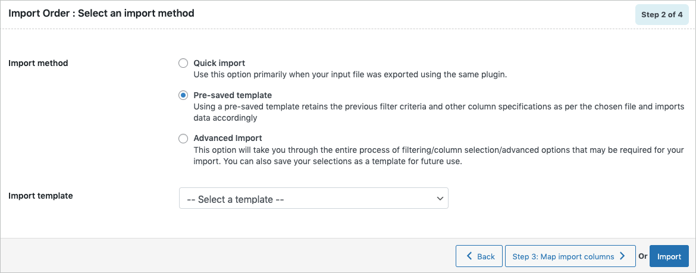The image size is (696, 273).
Task: Click the right chevron icon after Map import columns
Action: click(622, 256)
